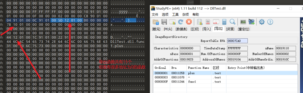Screen dimensions: 303x93
Task: Click the ExportTable RVA field
Action: coord(237,41)
